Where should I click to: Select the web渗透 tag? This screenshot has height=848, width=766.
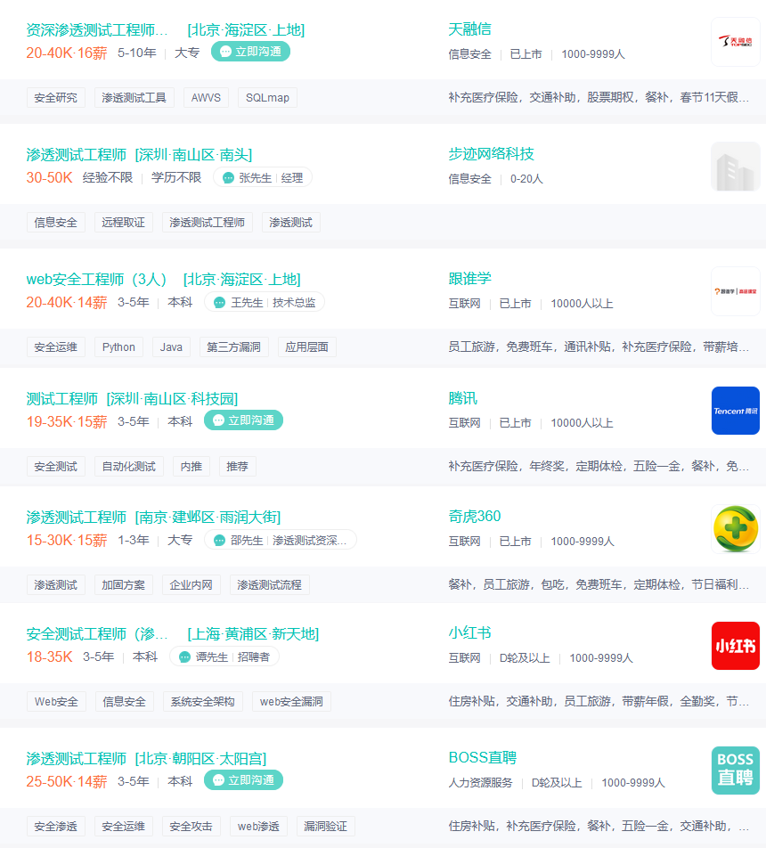tap(258, 827)
